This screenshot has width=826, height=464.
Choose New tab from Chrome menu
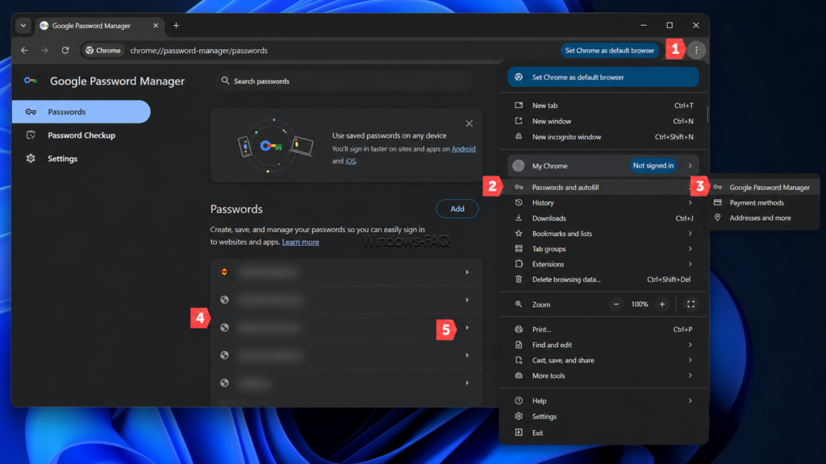coord(603,106)
